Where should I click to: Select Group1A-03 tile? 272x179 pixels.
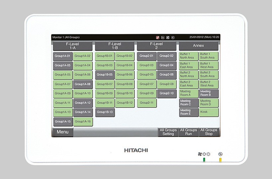(x=63, y=66)
